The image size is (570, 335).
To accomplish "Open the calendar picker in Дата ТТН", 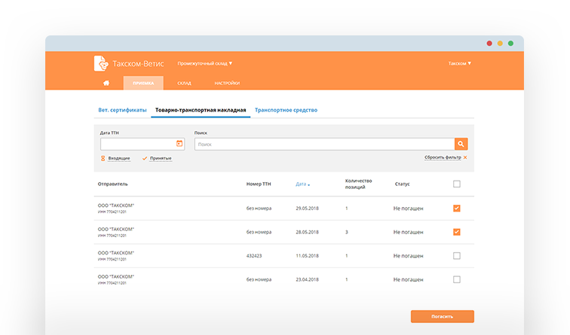I will point(179,143).
